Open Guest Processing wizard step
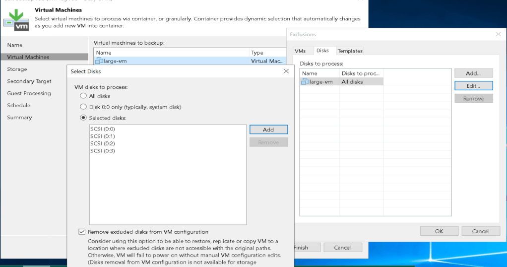Viewport: 507px width, 267px height. pos(29,93)
